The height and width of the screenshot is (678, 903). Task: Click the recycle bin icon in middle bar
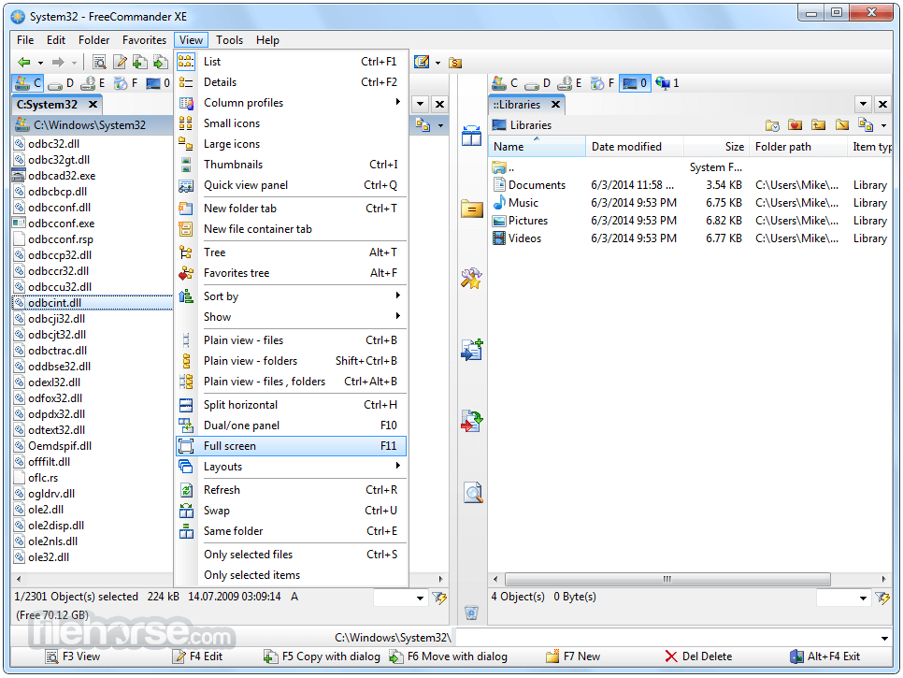coord(472,613)
